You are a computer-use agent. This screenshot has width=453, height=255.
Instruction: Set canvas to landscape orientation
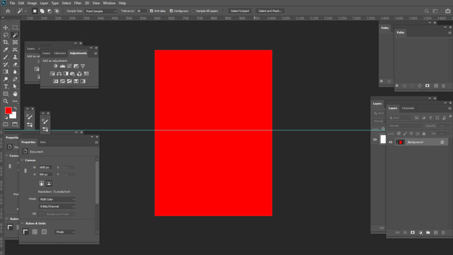49,183
